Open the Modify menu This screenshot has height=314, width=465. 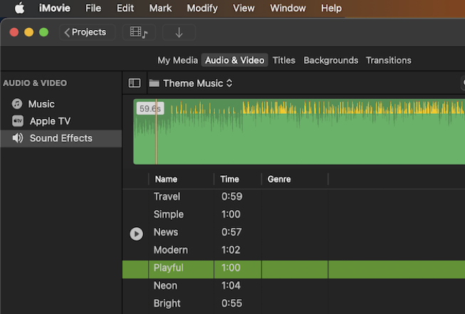[202, 9]
